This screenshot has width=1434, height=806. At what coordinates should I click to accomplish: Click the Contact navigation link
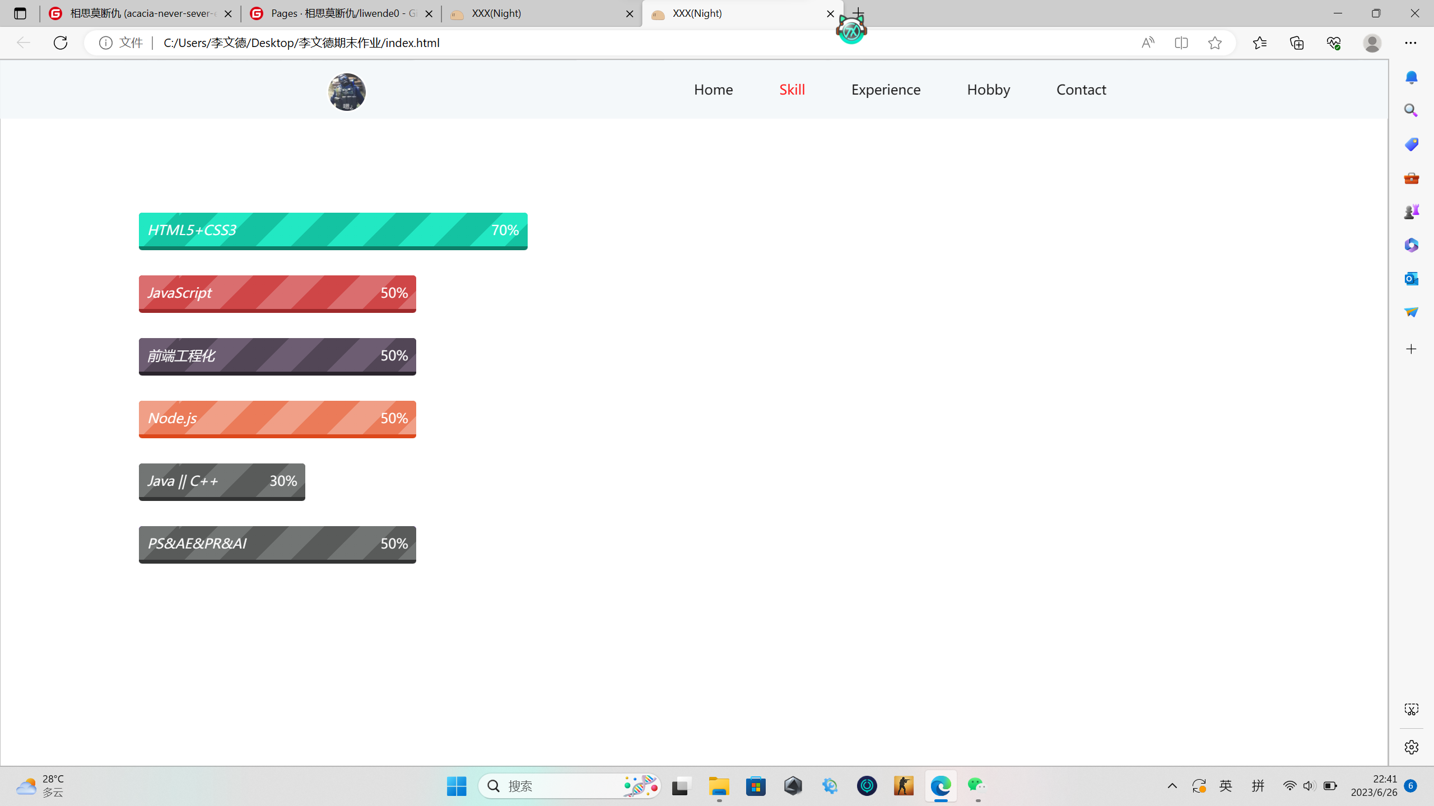(1081, 90)
